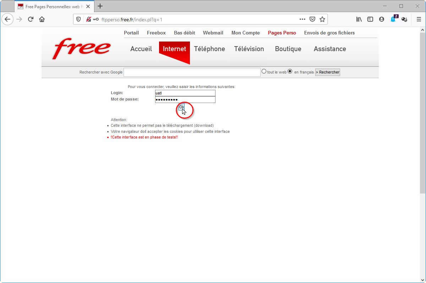Screen dimensions: 426x283
Task: Click the Free logo
Action: pos(82,49)
